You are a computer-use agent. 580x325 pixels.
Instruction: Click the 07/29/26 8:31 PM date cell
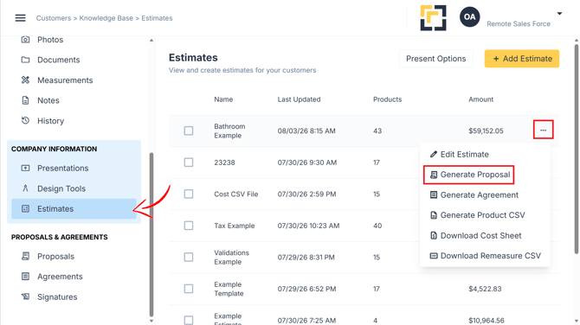coord(306,257)
